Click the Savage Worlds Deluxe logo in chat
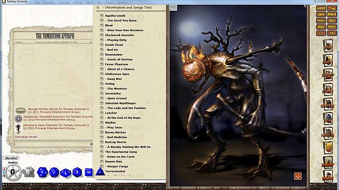Viewport: 339px width, 190px height. (x=21, y=111)
